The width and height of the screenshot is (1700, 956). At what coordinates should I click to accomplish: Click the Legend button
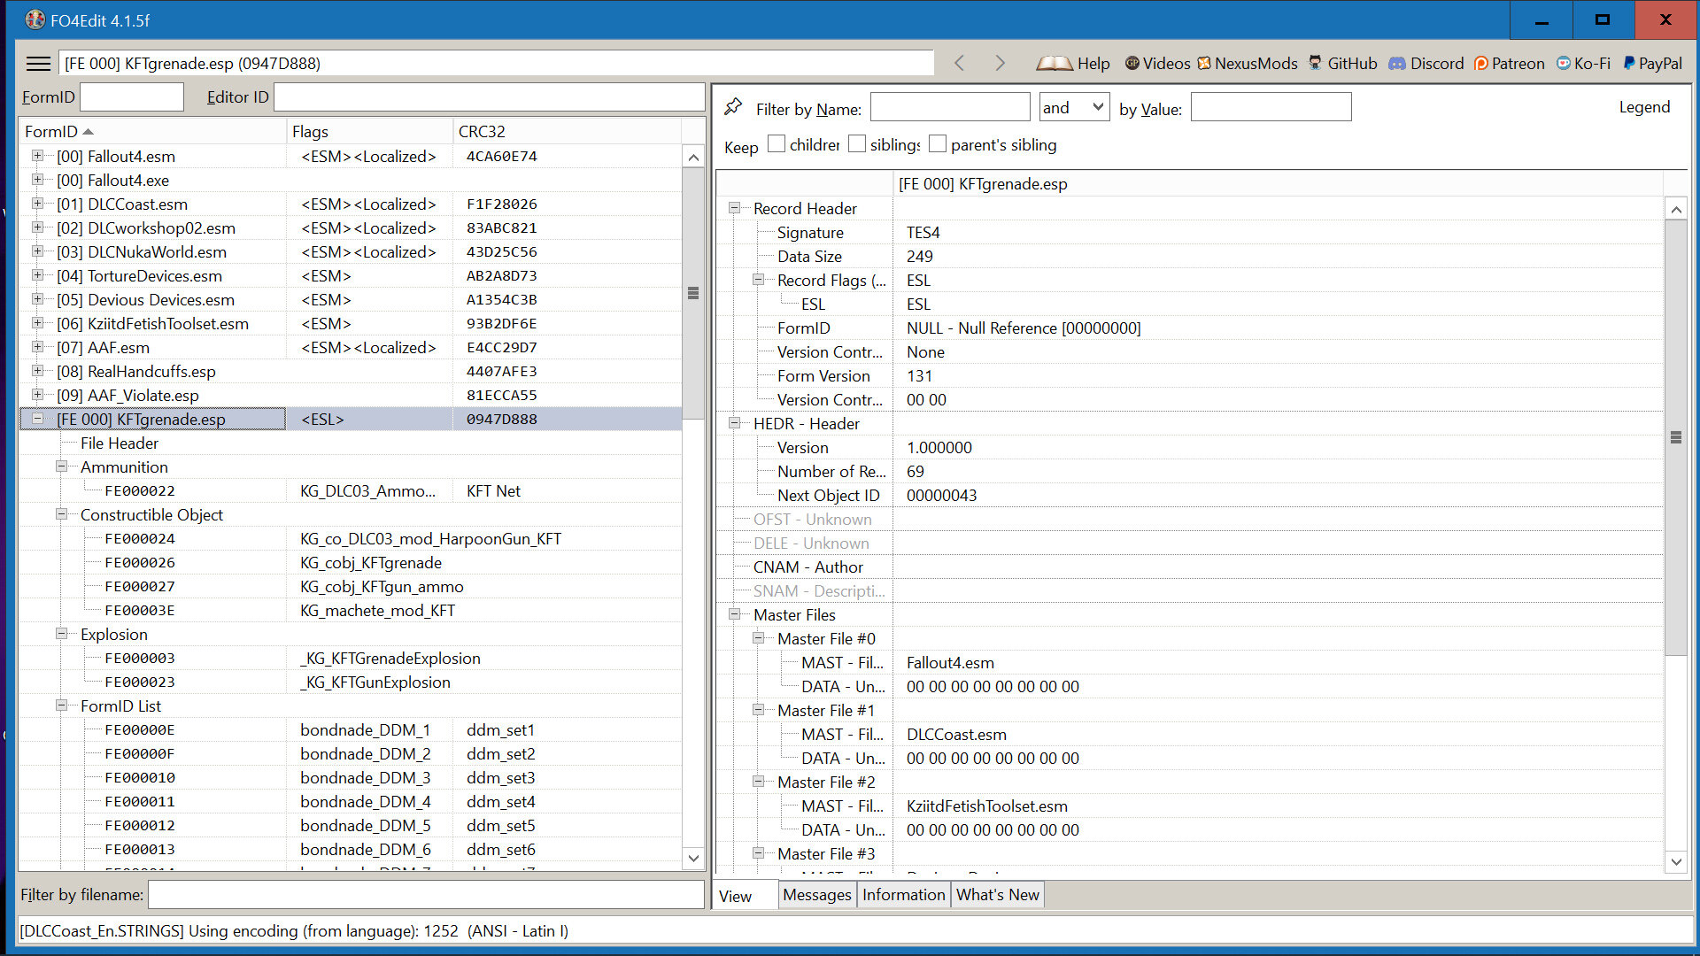click(1644, 107)
